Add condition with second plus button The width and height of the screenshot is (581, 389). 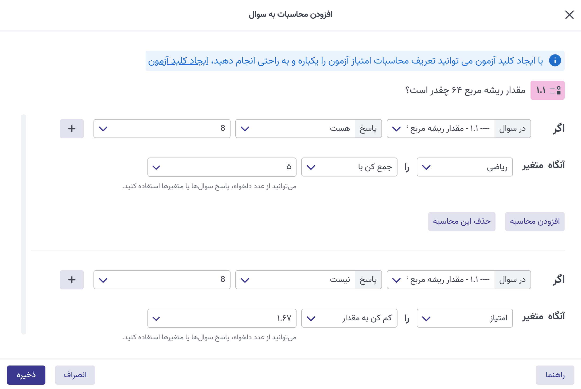pos(72,280)
